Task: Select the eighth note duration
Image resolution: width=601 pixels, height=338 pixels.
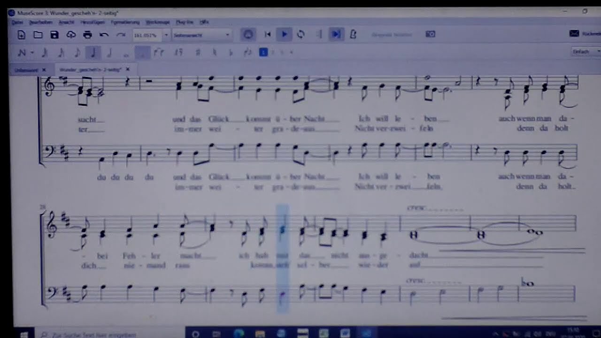Action: pos(77,52)
